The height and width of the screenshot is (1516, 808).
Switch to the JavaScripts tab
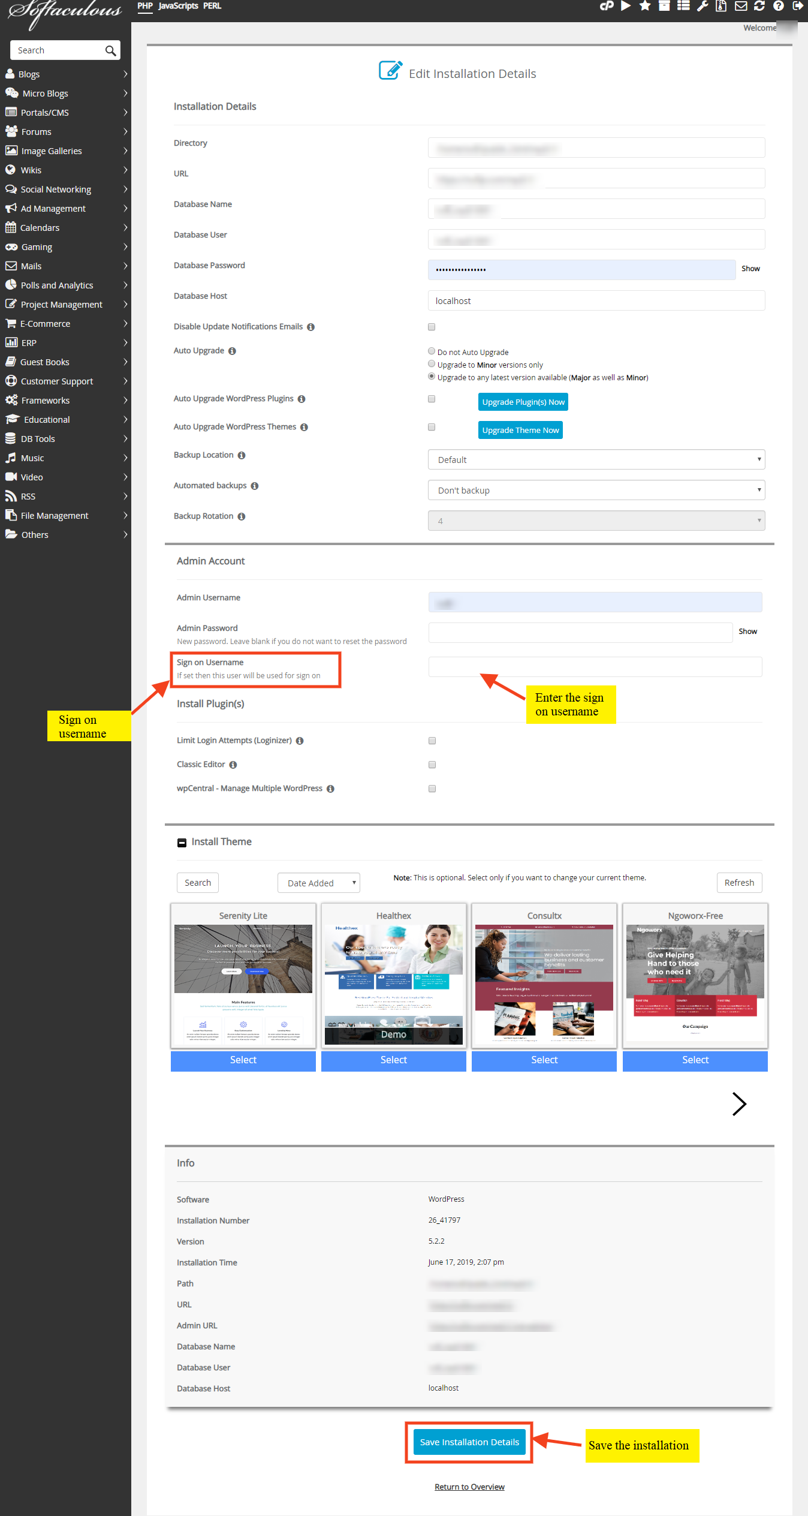pos(178,6)
